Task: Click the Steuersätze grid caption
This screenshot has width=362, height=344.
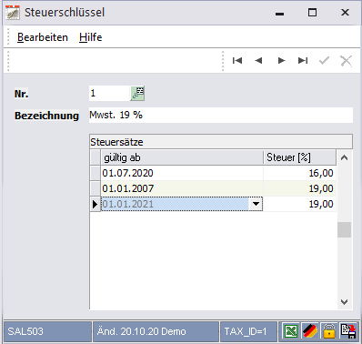Action: coord(221,142)
